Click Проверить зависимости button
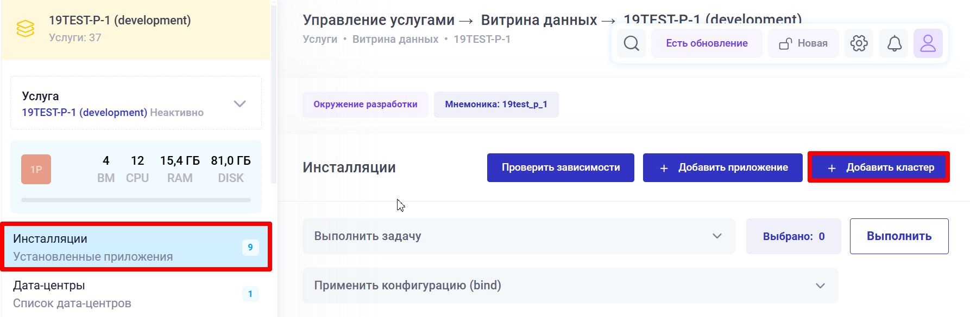Viewport: 970px width, 317px height. (560, 167)
